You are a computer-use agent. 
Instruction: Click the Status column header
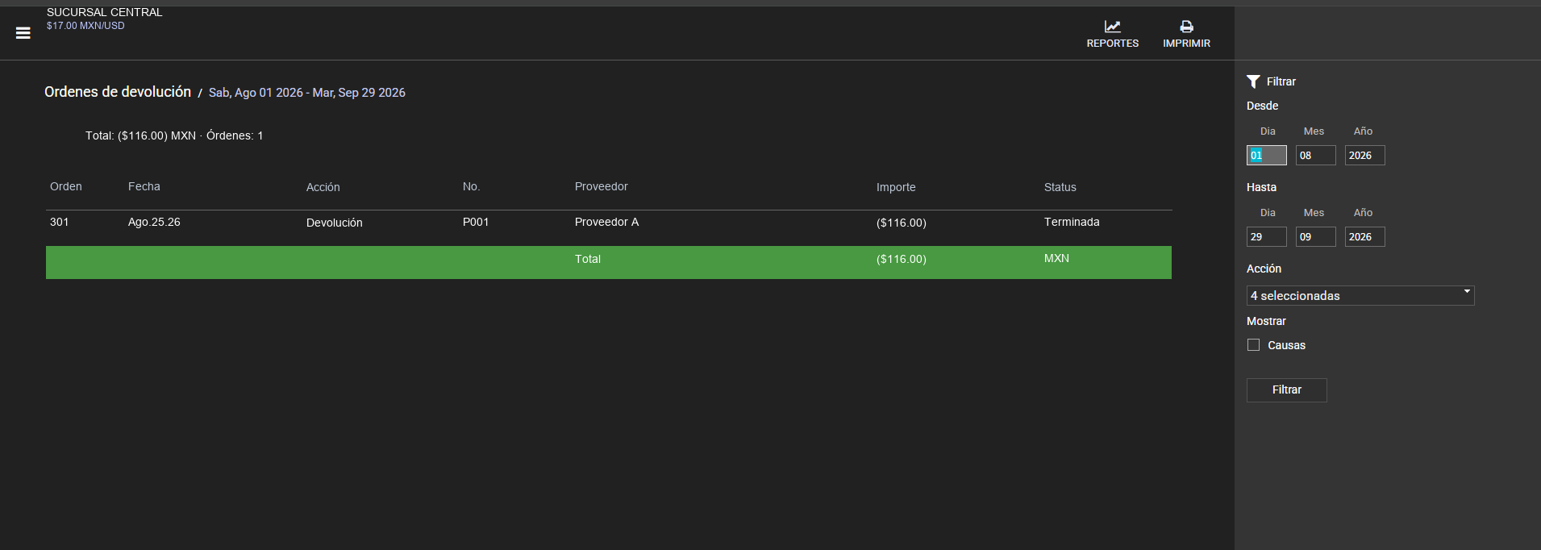point(1060,187)
